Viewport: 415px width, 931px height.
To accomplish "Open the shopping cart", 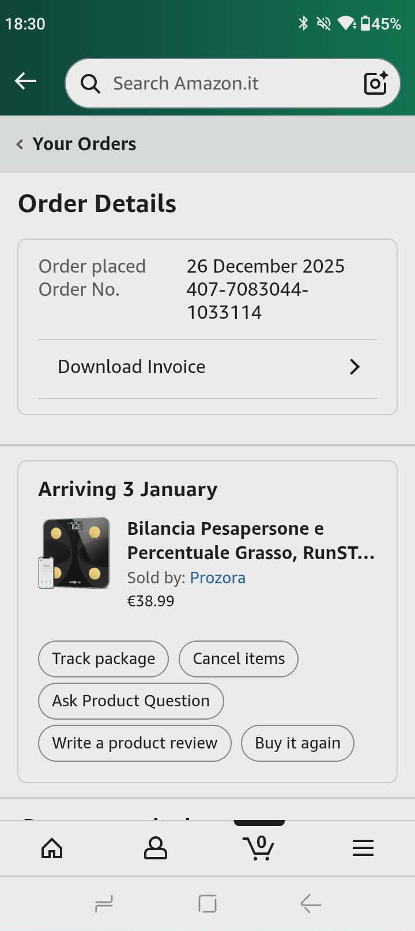I will click(259, 848).
